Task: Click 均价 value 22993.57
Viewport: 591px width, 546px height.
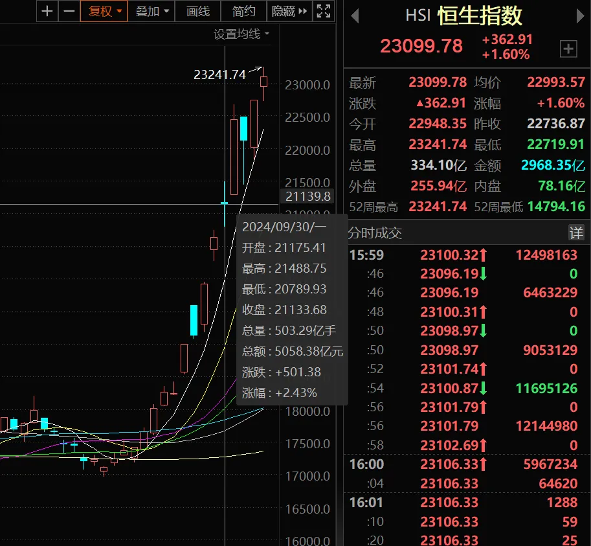Action: click(555, 82)
